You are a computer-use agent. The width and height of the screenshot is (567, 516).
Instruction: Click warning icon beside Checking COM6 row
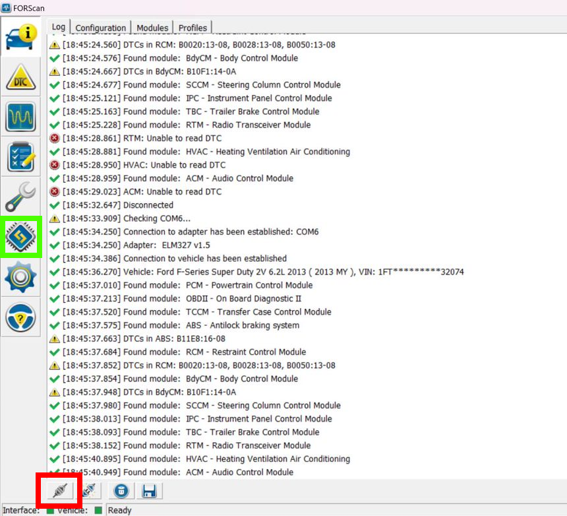click(54, 218)
